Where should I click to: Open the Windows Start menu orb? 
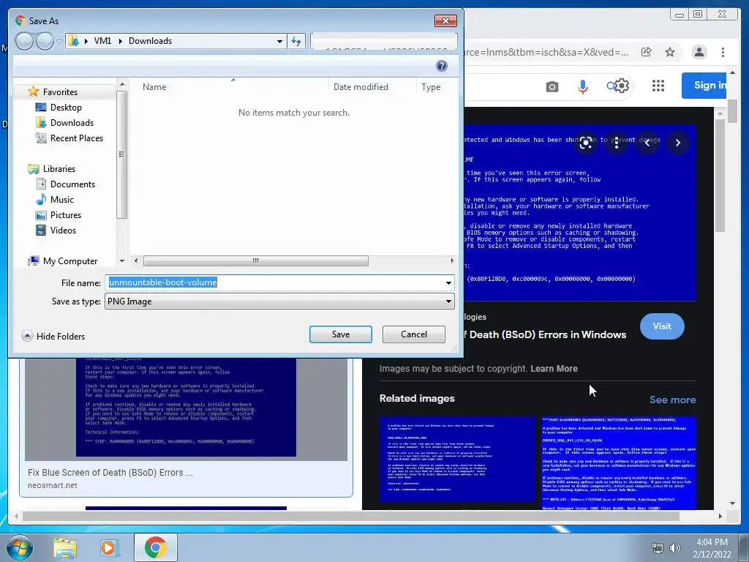click(20, 547)
